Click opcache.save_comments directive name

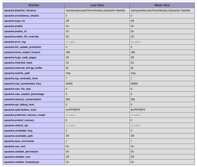pos(19,141)
